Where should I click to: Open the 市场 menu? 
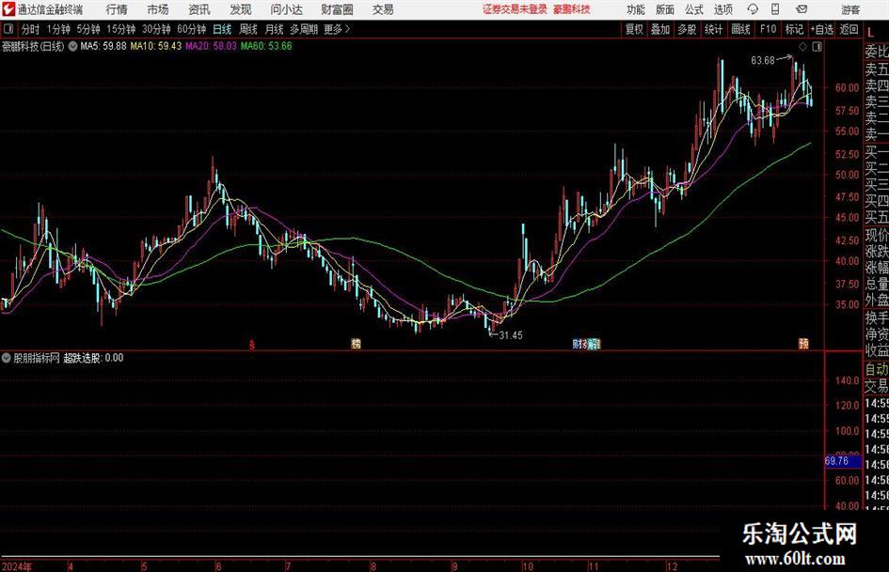(x=158, y=9)
